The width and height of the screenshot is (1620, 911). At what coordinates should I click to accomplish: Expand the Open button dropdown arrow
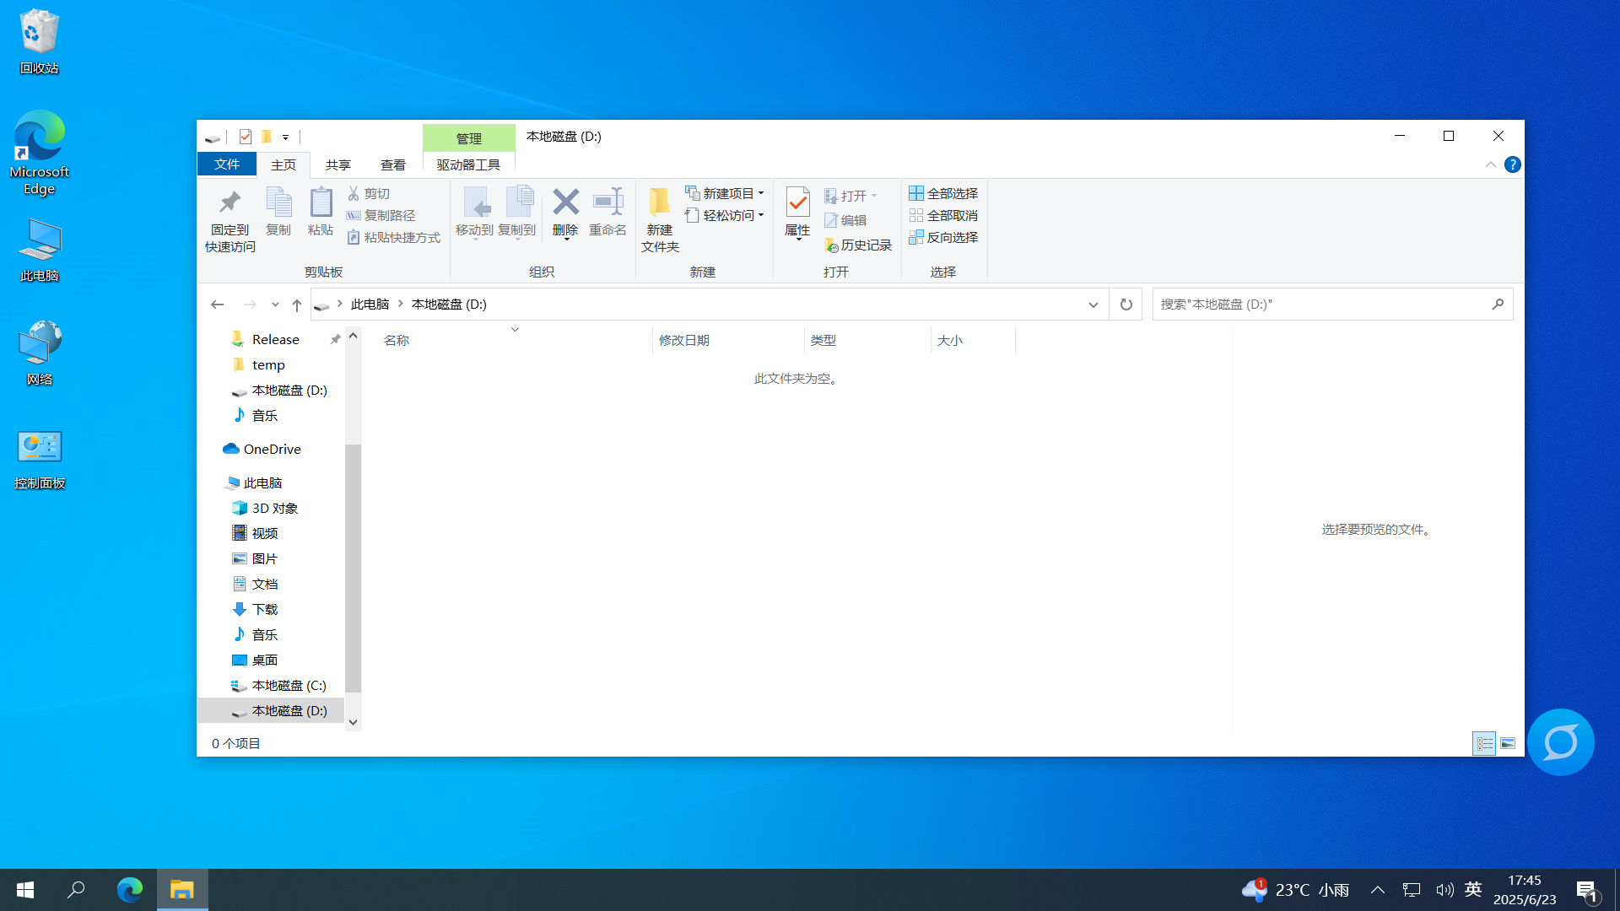coord(874,196)
